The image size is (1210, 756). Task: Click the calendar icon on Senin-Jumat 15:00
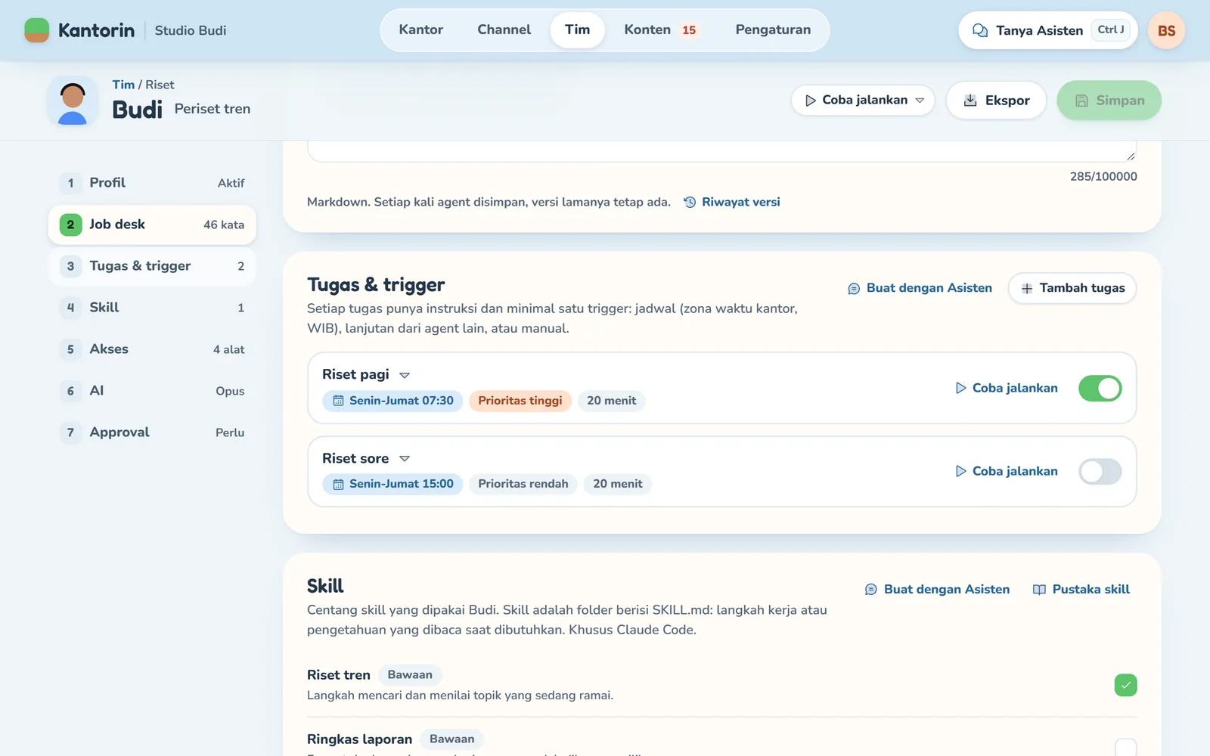pos(338,484)
